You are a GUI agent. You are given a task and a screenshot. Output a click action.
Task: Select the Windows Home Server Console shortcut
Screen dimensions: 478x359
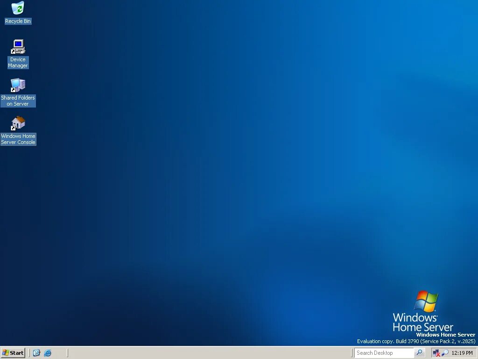click(18, 130)
